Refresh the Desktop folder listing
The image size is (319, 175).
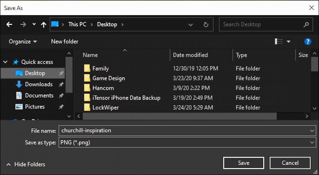pyautogui.click(x=206, y=25)
